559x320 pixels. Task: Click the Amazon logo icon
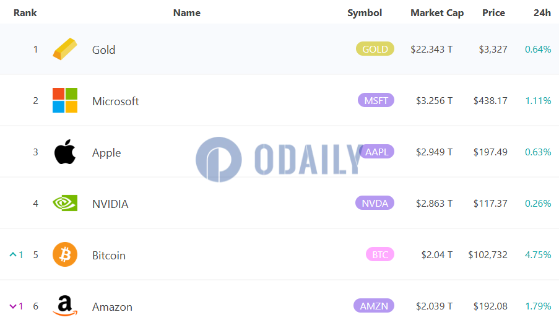pos(65,306)
